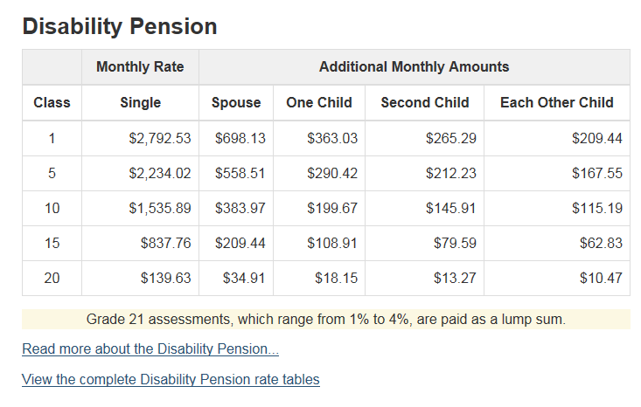Select Class 1 single rate $2,792.53
The image size is (641, 407).
(160, 138)
